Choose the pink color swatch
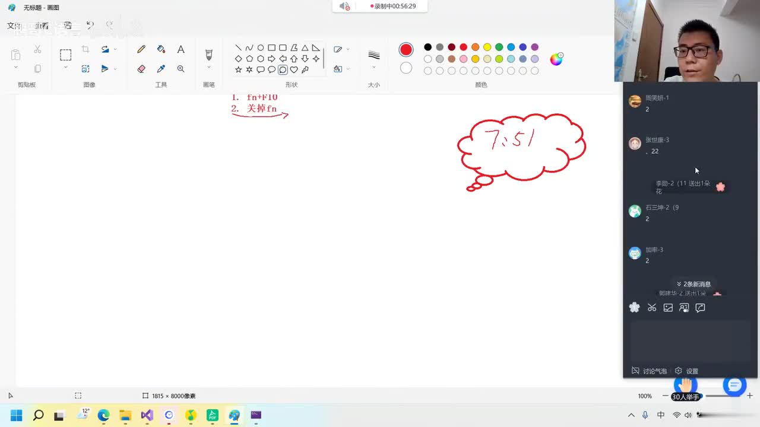Screen dimensions: 760x427 point(463,59)
